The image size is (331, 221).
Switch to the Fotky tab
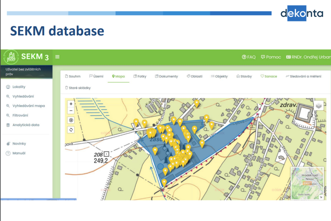coord(140,76)
